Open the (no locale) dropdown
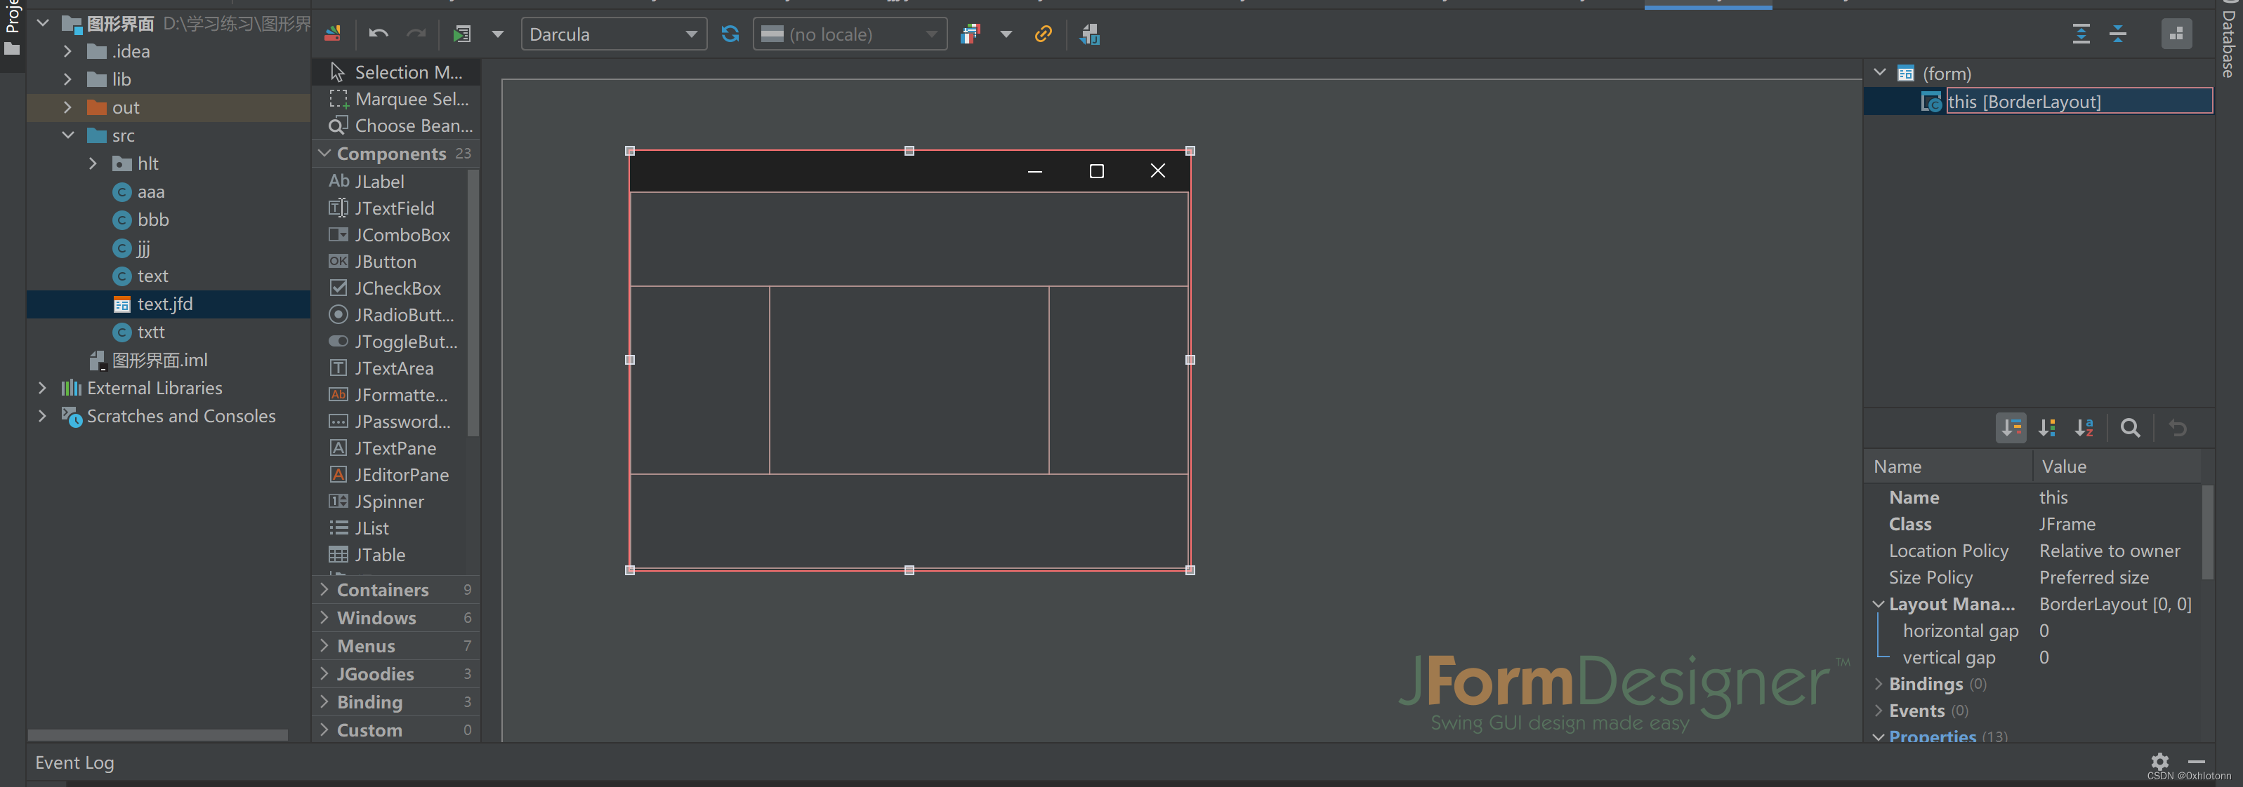This screenshot has width=2243, height=787. point(849,34)
